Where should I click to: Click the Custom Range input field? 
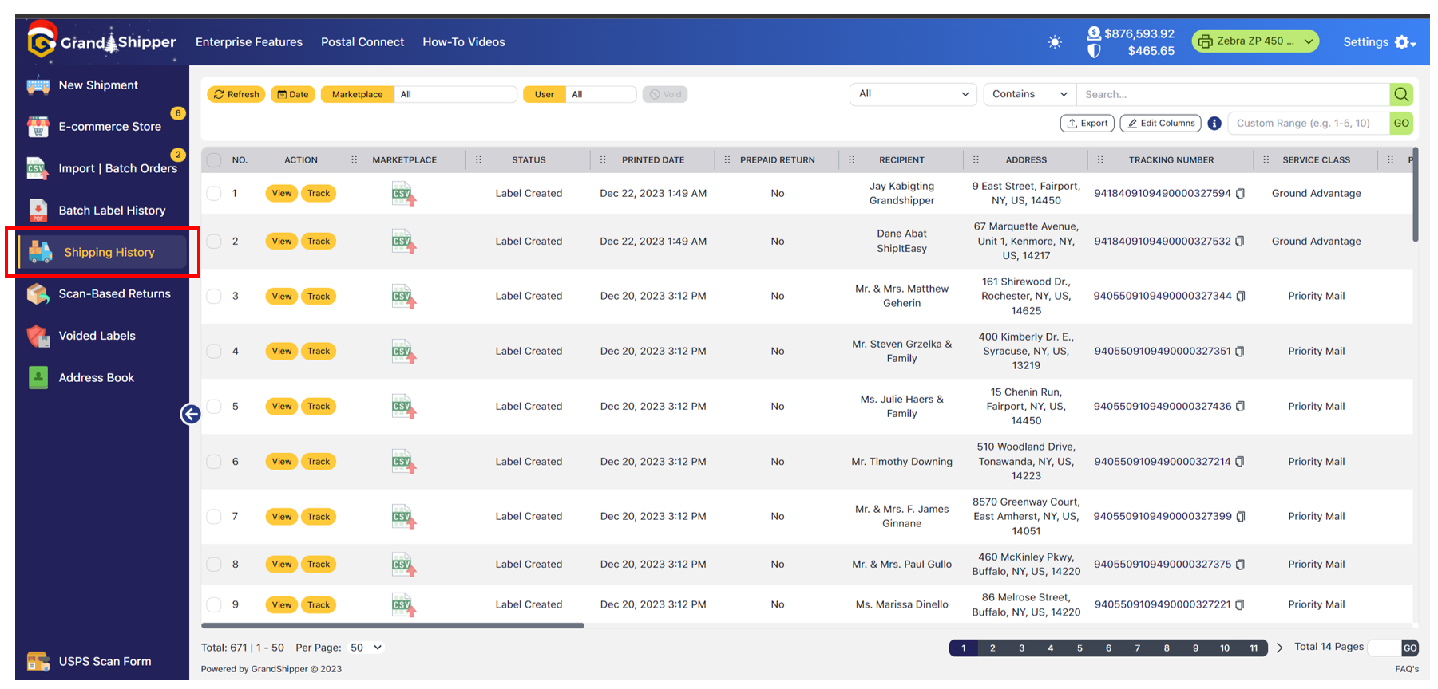click(1309, 124)
